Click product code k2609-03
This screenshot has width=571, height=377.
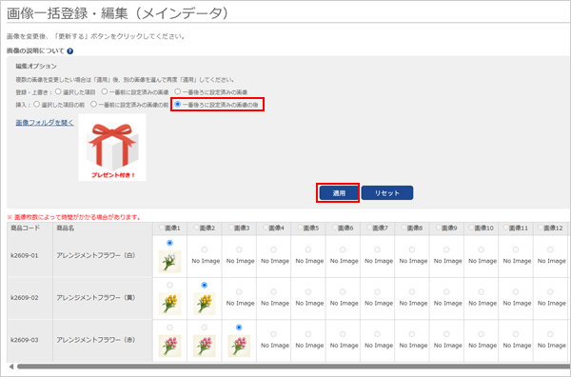point(25,340)
